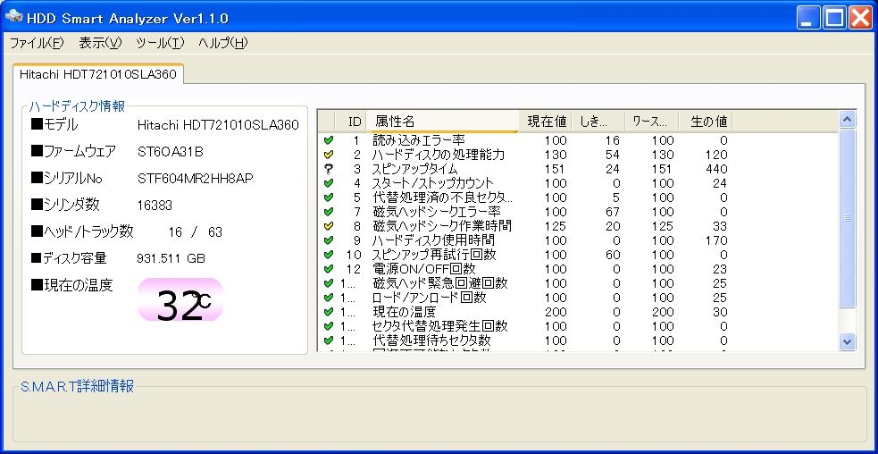
Task: Sort by the 属性名 column header
Action: click(x=442, y=121)
